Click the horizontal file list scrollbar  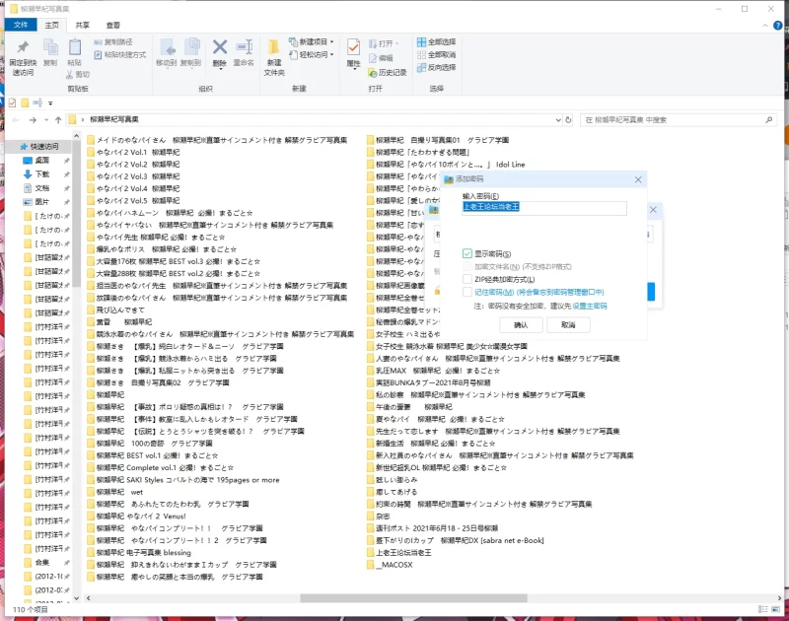point(413,598)
